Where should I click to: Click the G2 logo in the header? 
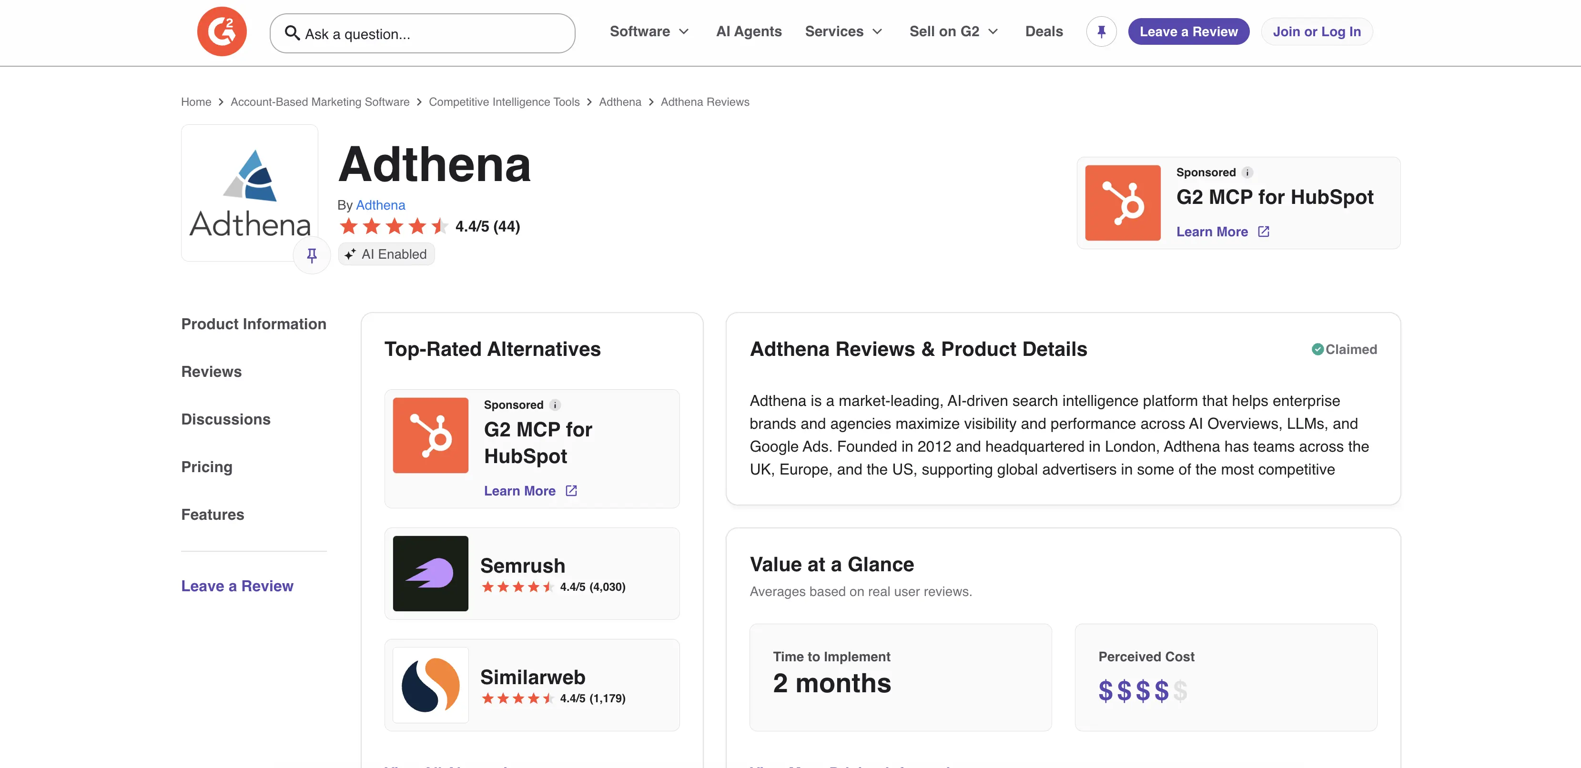[x=222, y=31]
